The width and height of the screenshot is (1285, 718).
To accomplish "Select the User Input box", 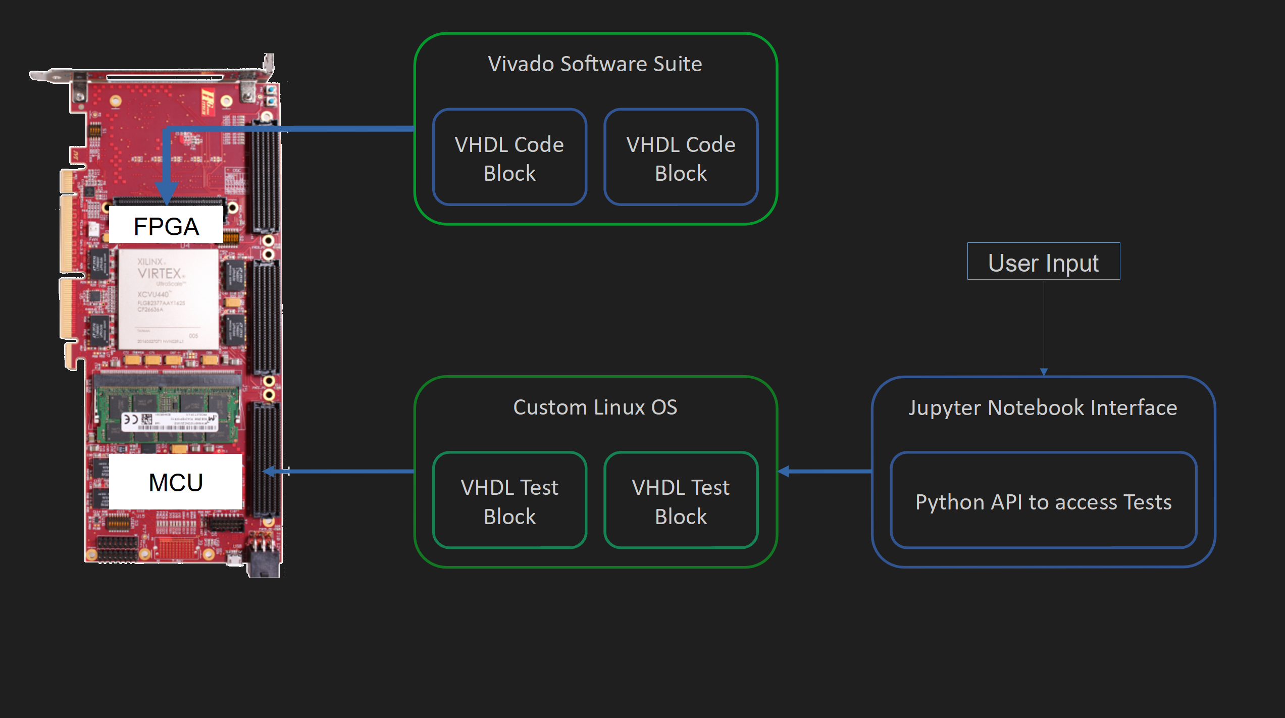I will pos(1043,262).
